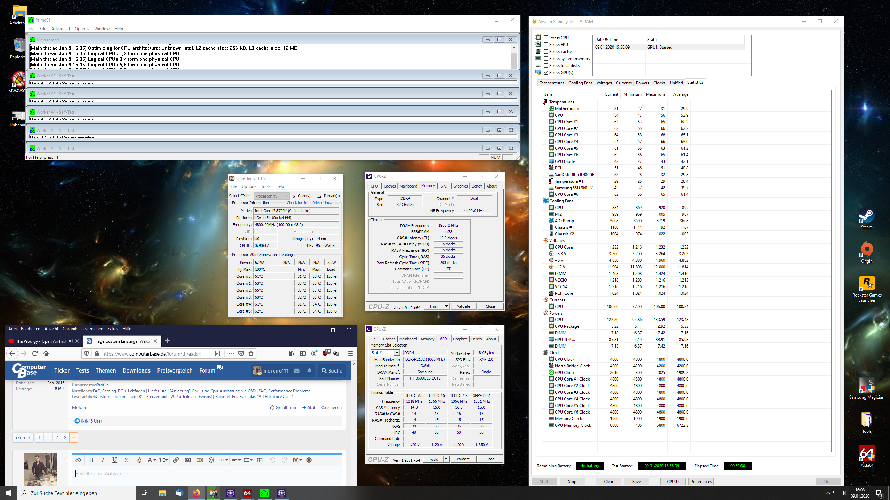This screenshot has height=500, width=890.
Task: Click Firefox home icon
Action: (x=46, y=353)
